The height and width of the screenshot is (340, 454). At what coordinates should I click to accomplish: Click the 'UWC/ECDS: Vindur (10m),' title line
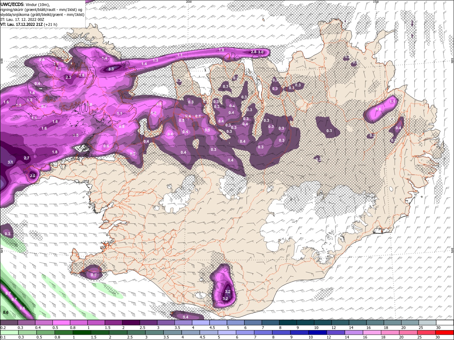click(x=25, y=4)
